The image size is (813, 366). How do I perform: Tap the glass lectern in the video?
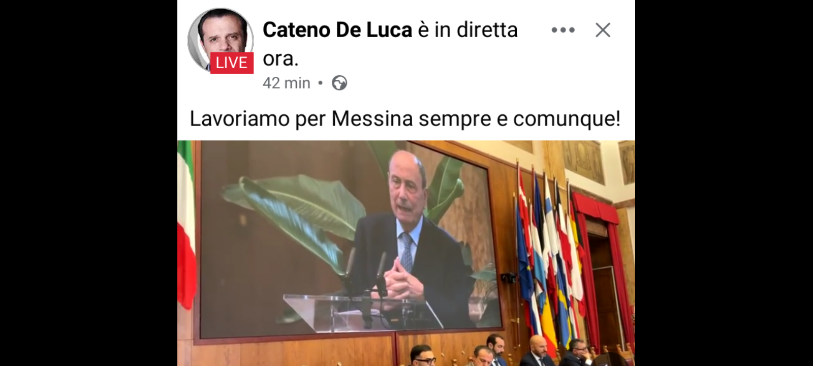coord(363,313)
